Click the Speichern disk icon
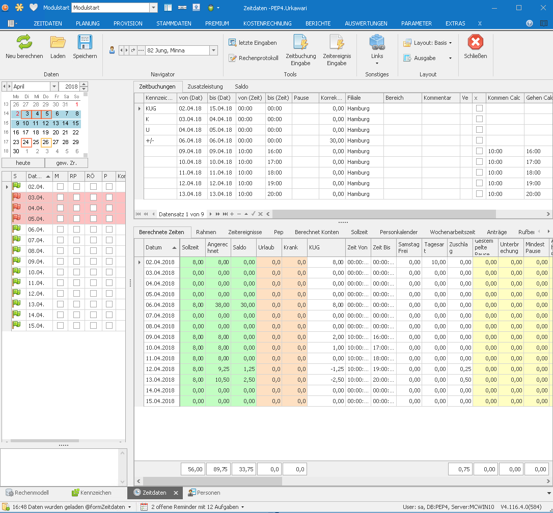553x513 pixels. pyautogui.click(x=85, y=43)
